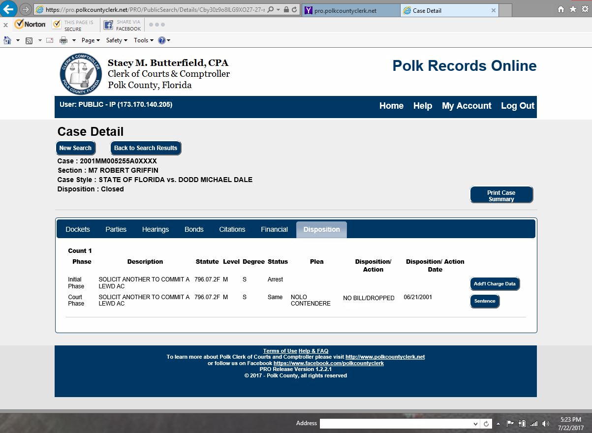Click Polk County Clerk seal logo
This screenshot has width=592, height=433.
(x=81, y=73)
